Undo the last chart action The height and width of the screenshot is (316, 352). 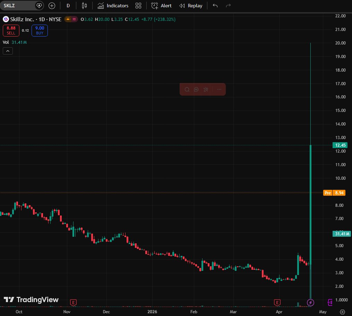[x=215, y=6]
